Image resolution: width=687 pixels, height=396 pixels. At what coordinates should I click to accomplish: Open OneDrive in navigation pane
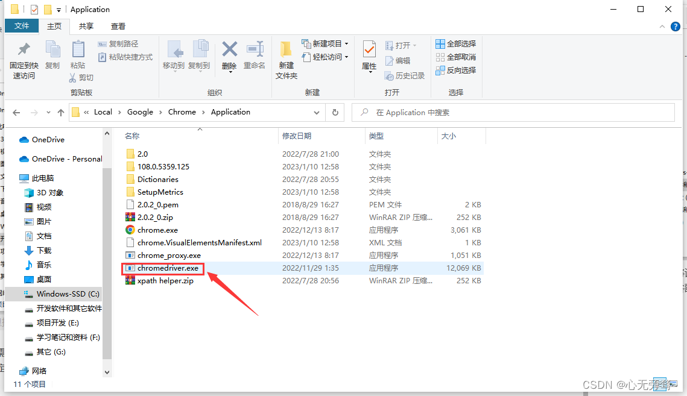tap(48, 140)
